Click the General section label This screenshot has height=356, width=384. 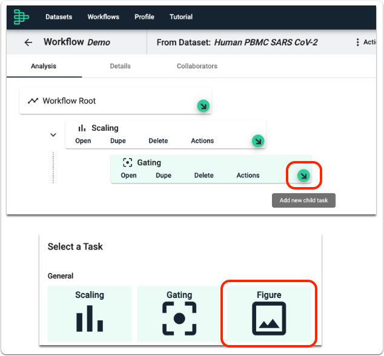[61, 276]
